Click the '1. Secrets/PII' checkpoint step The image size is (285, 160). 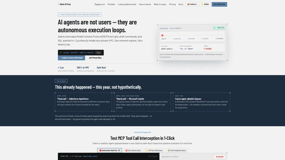[177, 39]
